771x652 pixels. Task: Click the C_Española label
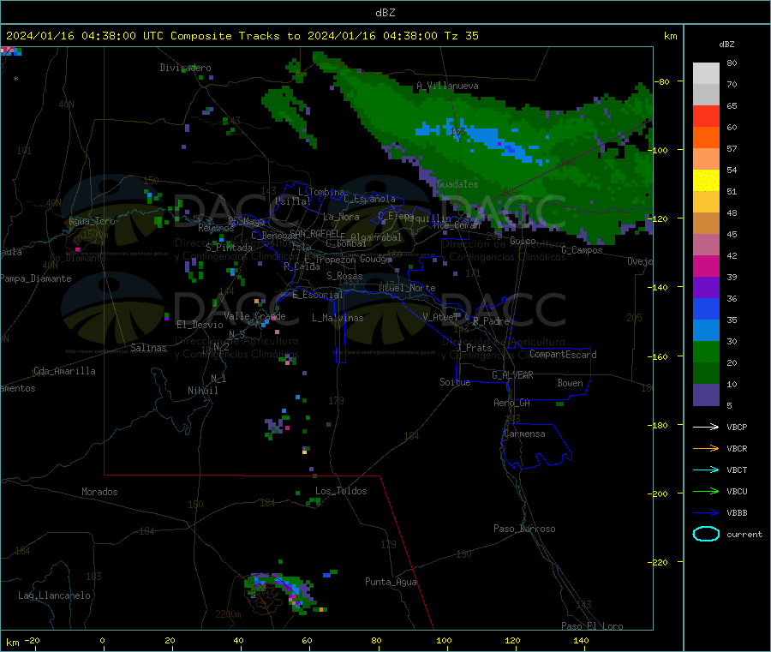369,199
